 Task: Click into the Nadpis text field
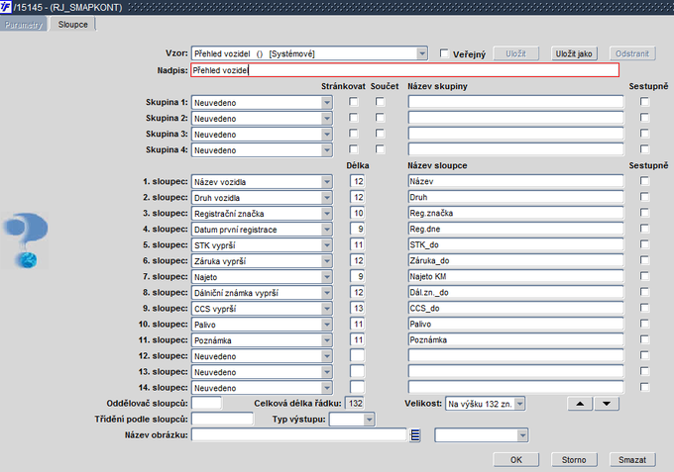[x=404, y=70]
